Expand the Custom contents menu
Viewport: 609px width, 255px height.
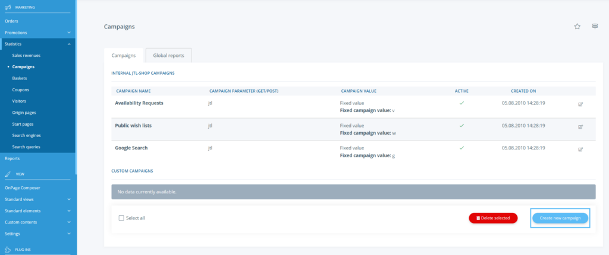(x=69, y=222)
